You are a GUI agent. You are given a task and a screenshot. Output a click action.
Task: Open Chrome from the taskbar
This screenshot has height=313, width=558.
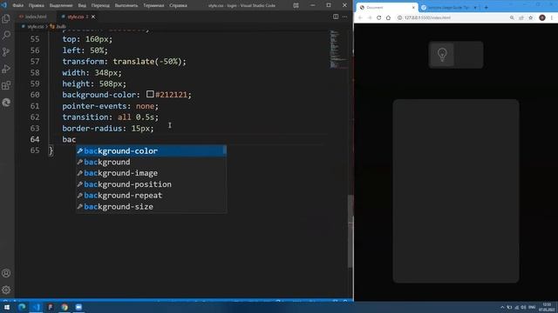(65, 307)
